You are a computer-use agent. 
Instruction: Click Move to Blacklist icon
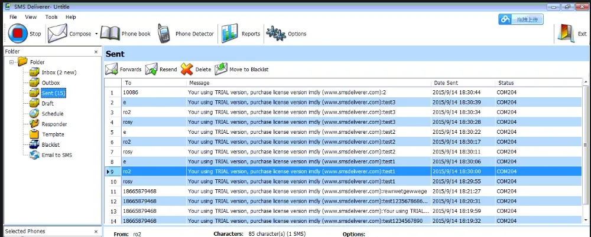tap(221, 69)
